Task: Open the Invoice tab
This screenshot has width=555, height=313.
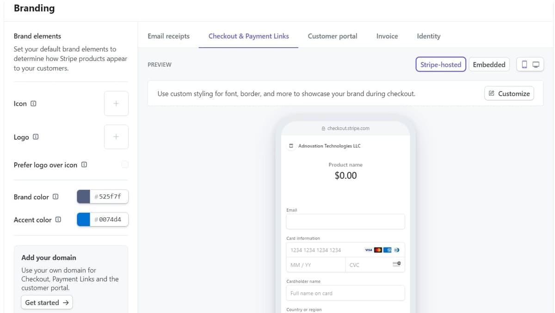Action: coord(387,36)
